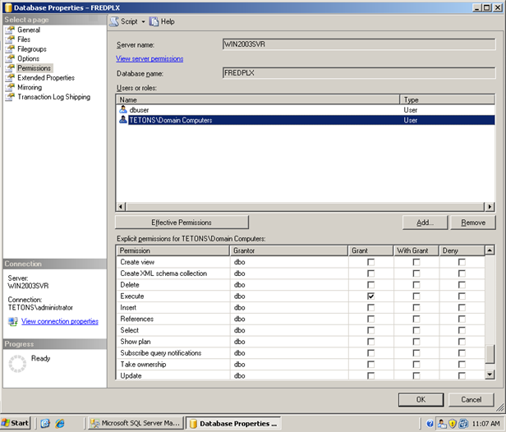506x432 pixels.
Task: Click the Database name field
Action: (359, 73)
